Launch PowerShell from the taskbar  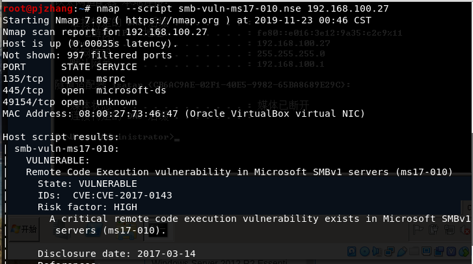pos(94,230)
